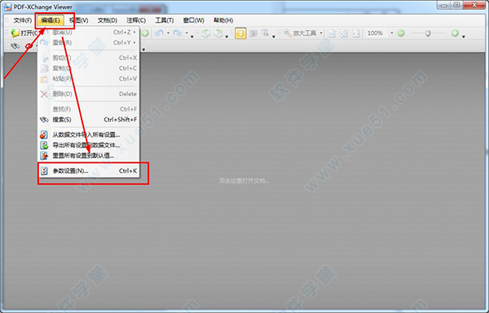489x313 pixels.
Task: Click the 撤消(U) menu entry
Action: [x=88, y=32]
